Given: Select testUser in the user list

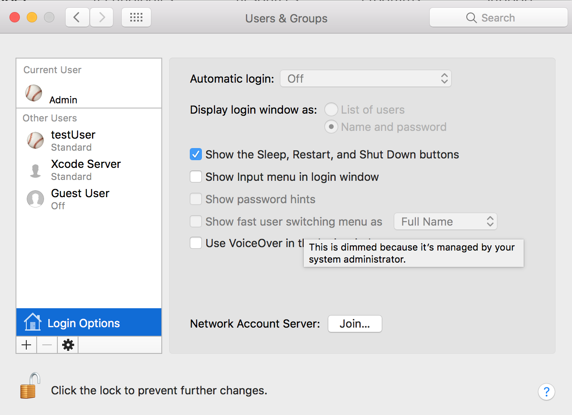Looking at the screenshot, I should [x=72, y=141].
